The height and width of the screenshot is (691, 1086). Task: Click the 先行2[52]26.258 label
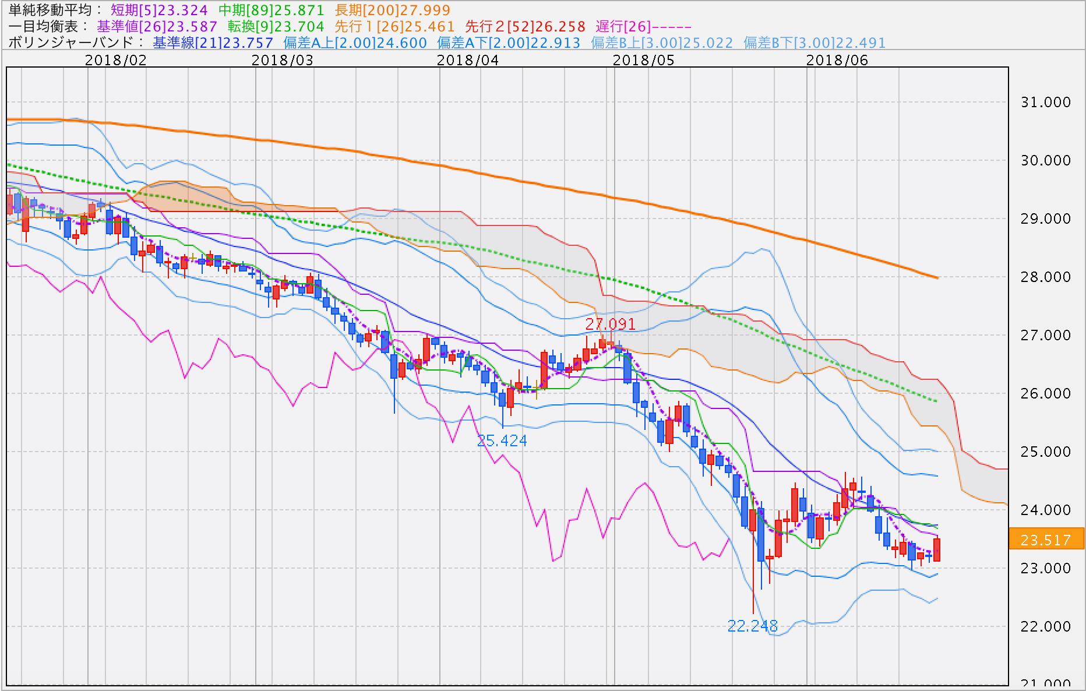click(525, 27)
